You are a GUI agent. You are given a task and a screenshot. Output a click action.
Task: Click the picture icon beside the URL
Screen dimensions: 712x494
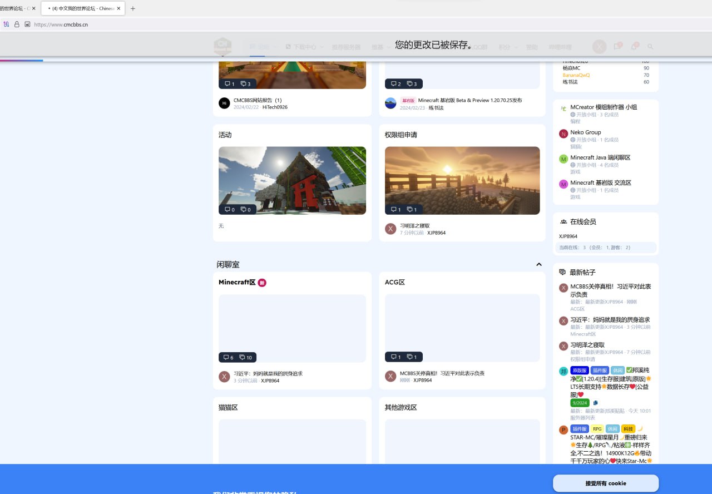point(27,24)
